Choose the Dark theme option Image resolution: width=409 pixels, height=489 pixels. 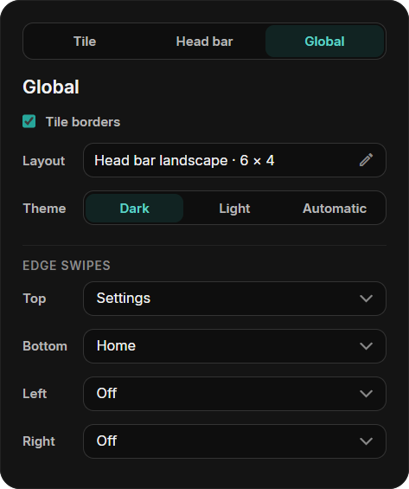134,208
